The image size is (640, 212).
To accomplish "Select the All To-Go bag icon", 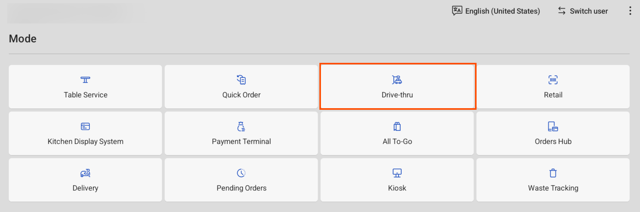I will (397, 126).
